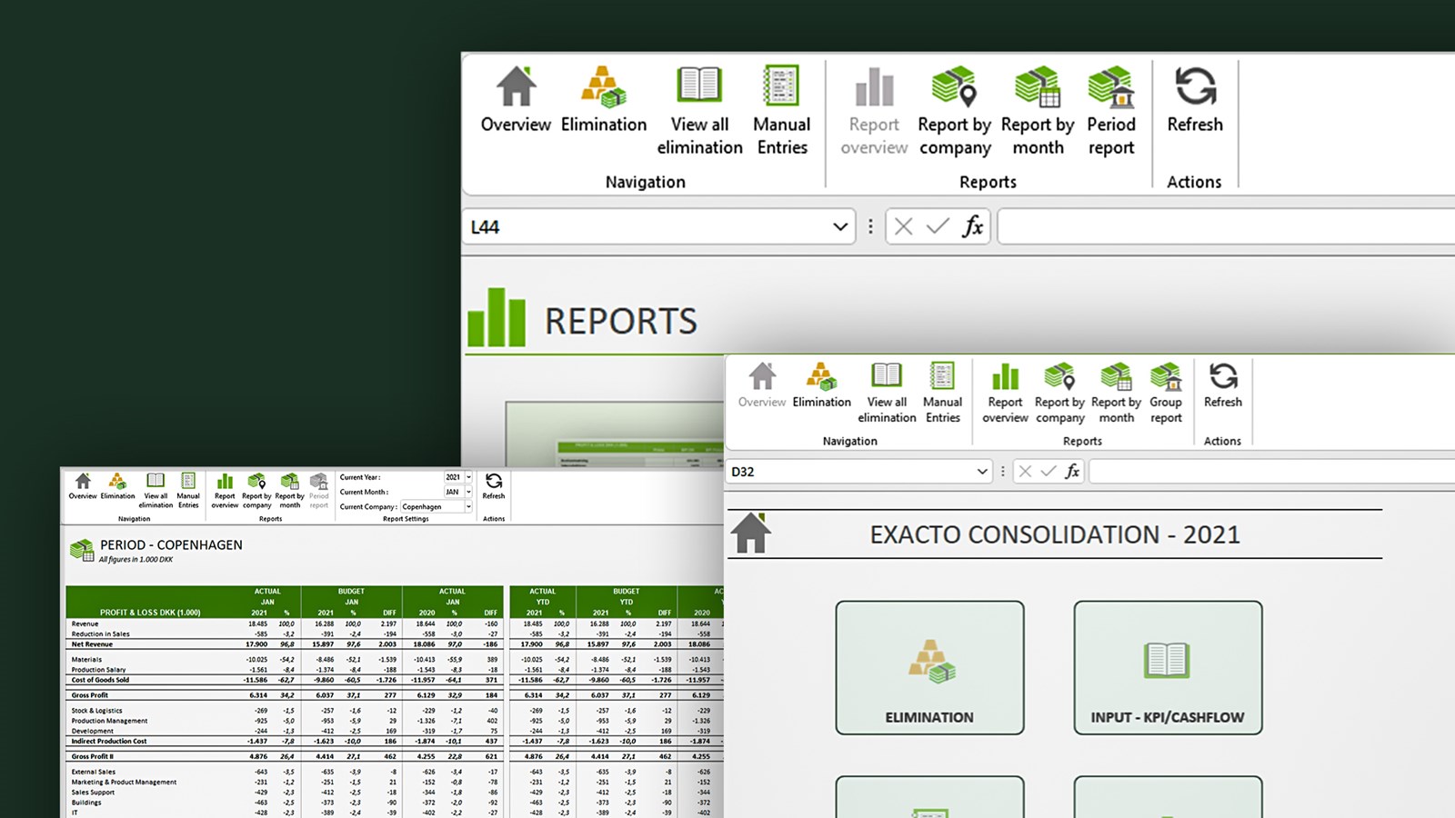Open Group report in Exacto Consolidation window
Viewport: 1455px width, 818px height.
tap(1166, 393)
